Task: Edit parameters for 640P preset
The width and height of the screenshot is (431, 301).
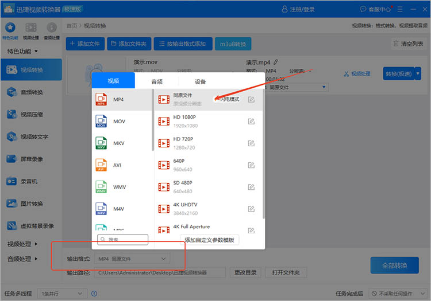Action: click(251, 165)
